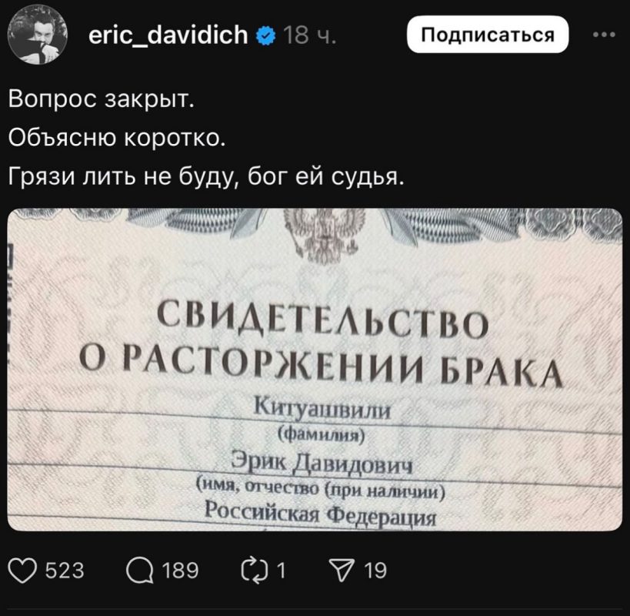Open comments via the speech bubble icon
Screen dimensions: 630x616
tap(140, 571)
